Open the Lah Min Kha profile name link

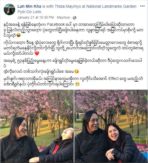pyautogui.click(x=29, y=6)
